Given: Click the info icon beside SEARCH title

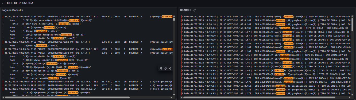Looking at the screenshot, I should (x=195, y=10).
